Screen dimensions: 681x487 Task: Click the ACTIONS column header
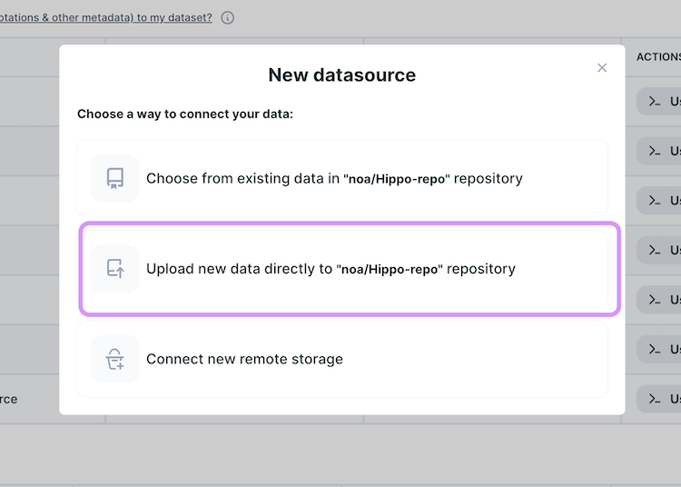[658, 57]
